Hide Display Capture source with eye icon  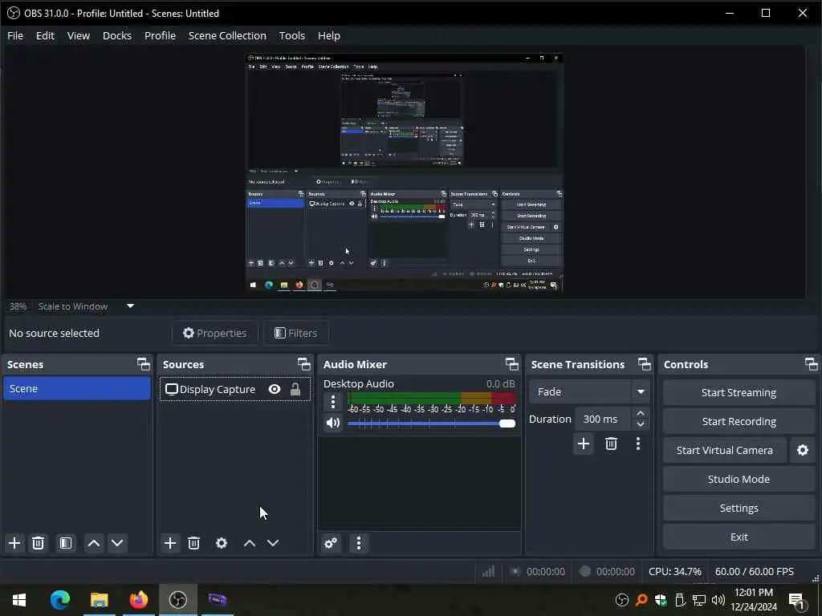[x=275, y=389]
